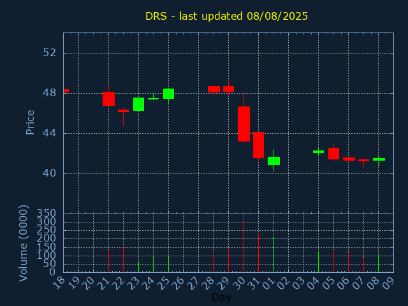The image size is (408, 306).
Task: Select the red candlestick on day 31
Action: [258, 145]
